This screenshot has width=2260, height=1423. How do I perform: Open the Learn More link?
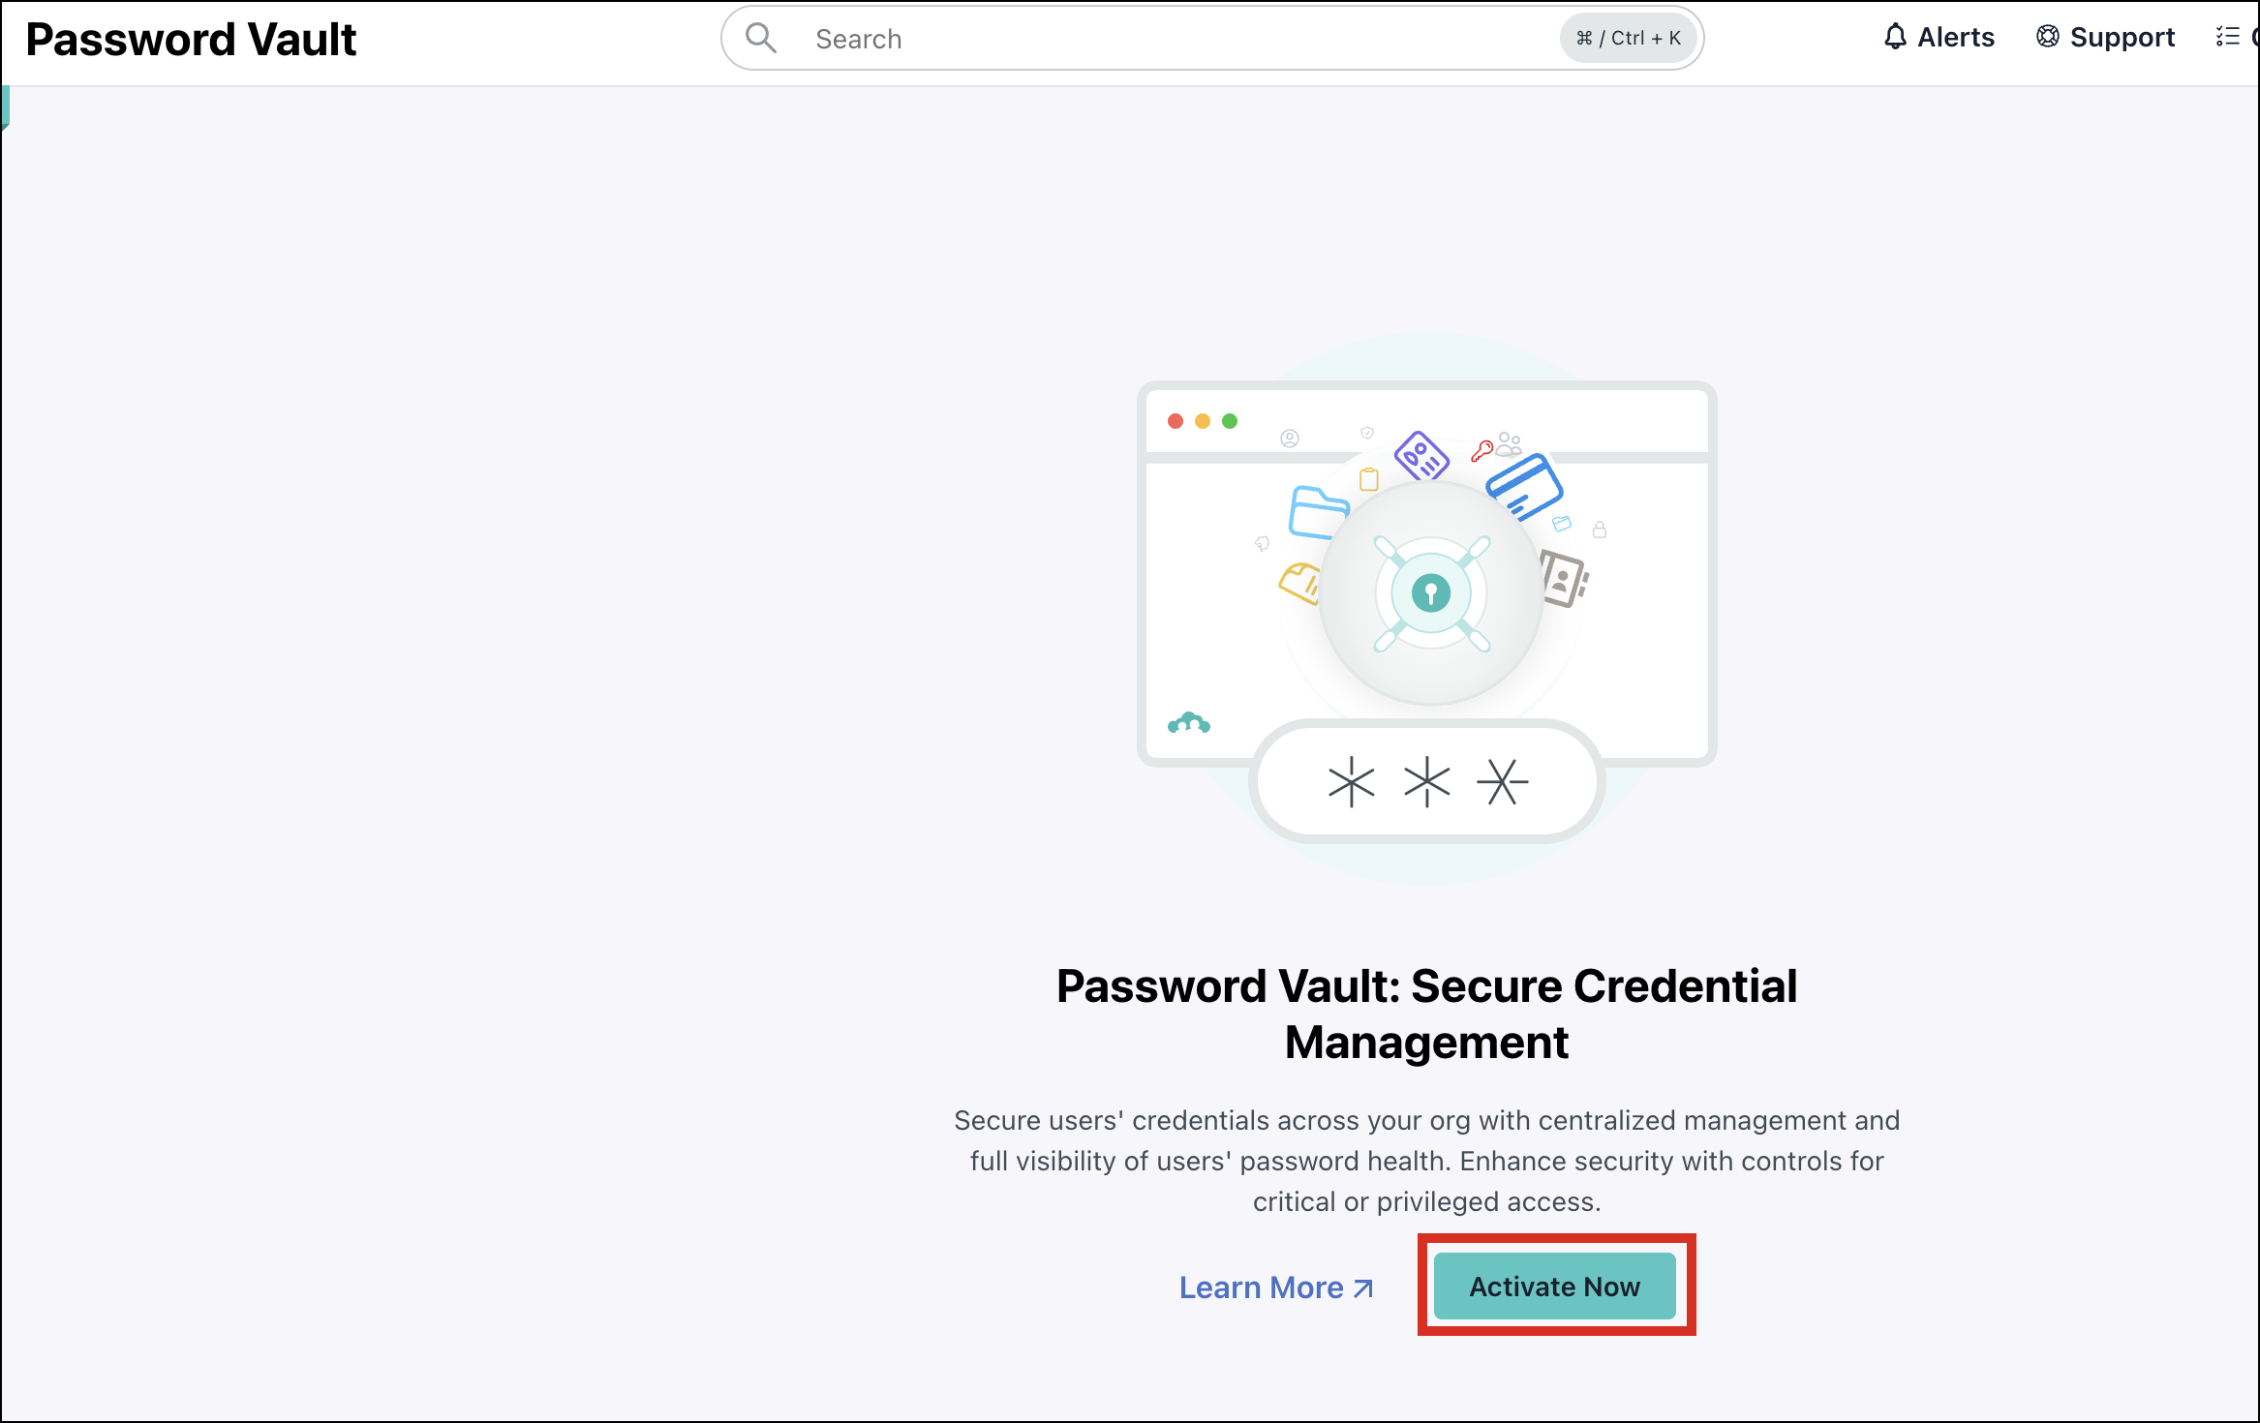(1260, 1287)
